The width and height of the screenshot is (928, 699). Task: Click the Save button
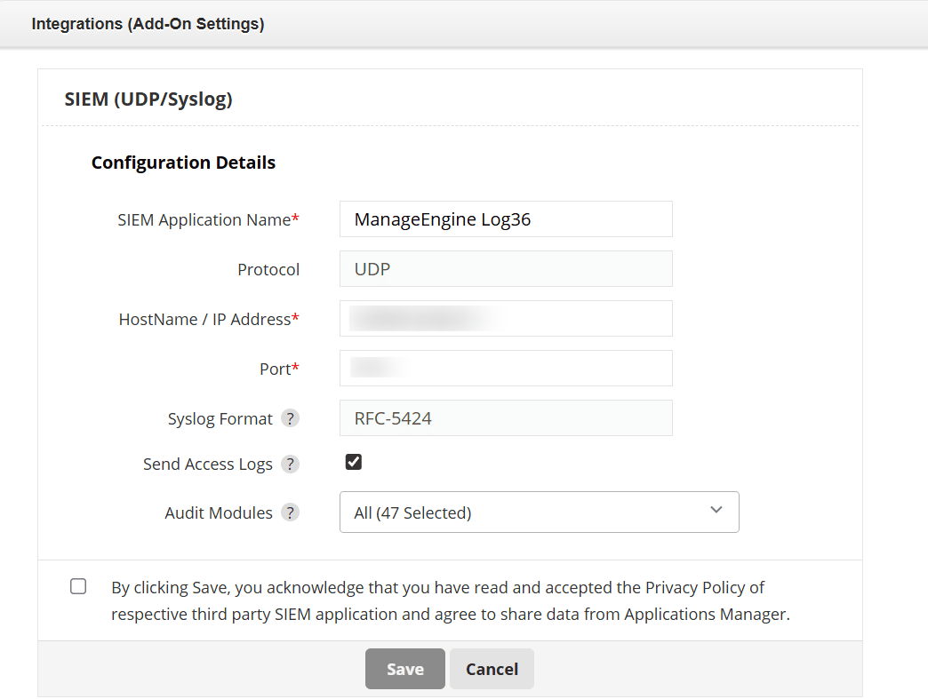(x=404, y=669)
